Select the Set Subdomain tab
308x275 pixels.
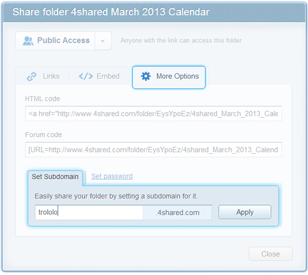click(55, 177)
